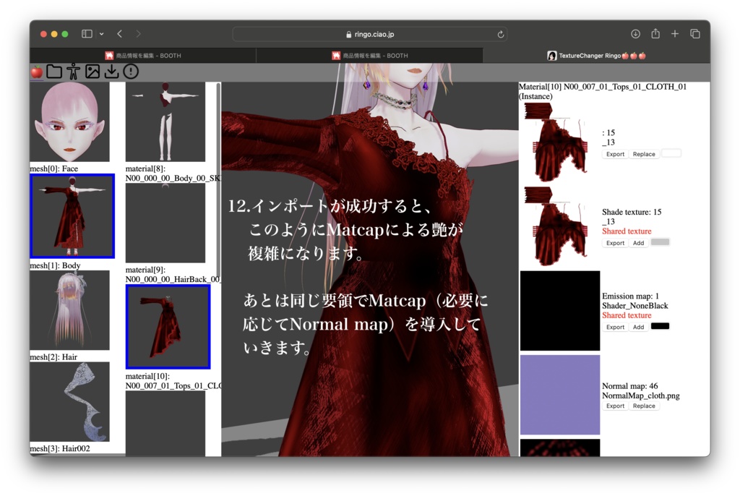The width and height of the screenshot is (740, 496).
Task: Click Replace for the first cloth texture
Action: [644, 153]
